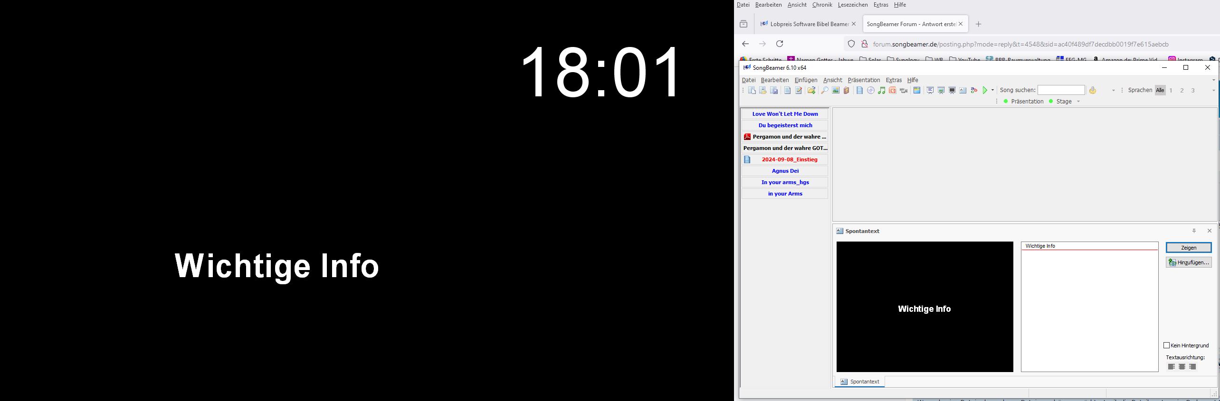Viewport: 1220px width, 401px height.
Task: Open SongBeamer Einfügen menu
Action: [806, 80]
